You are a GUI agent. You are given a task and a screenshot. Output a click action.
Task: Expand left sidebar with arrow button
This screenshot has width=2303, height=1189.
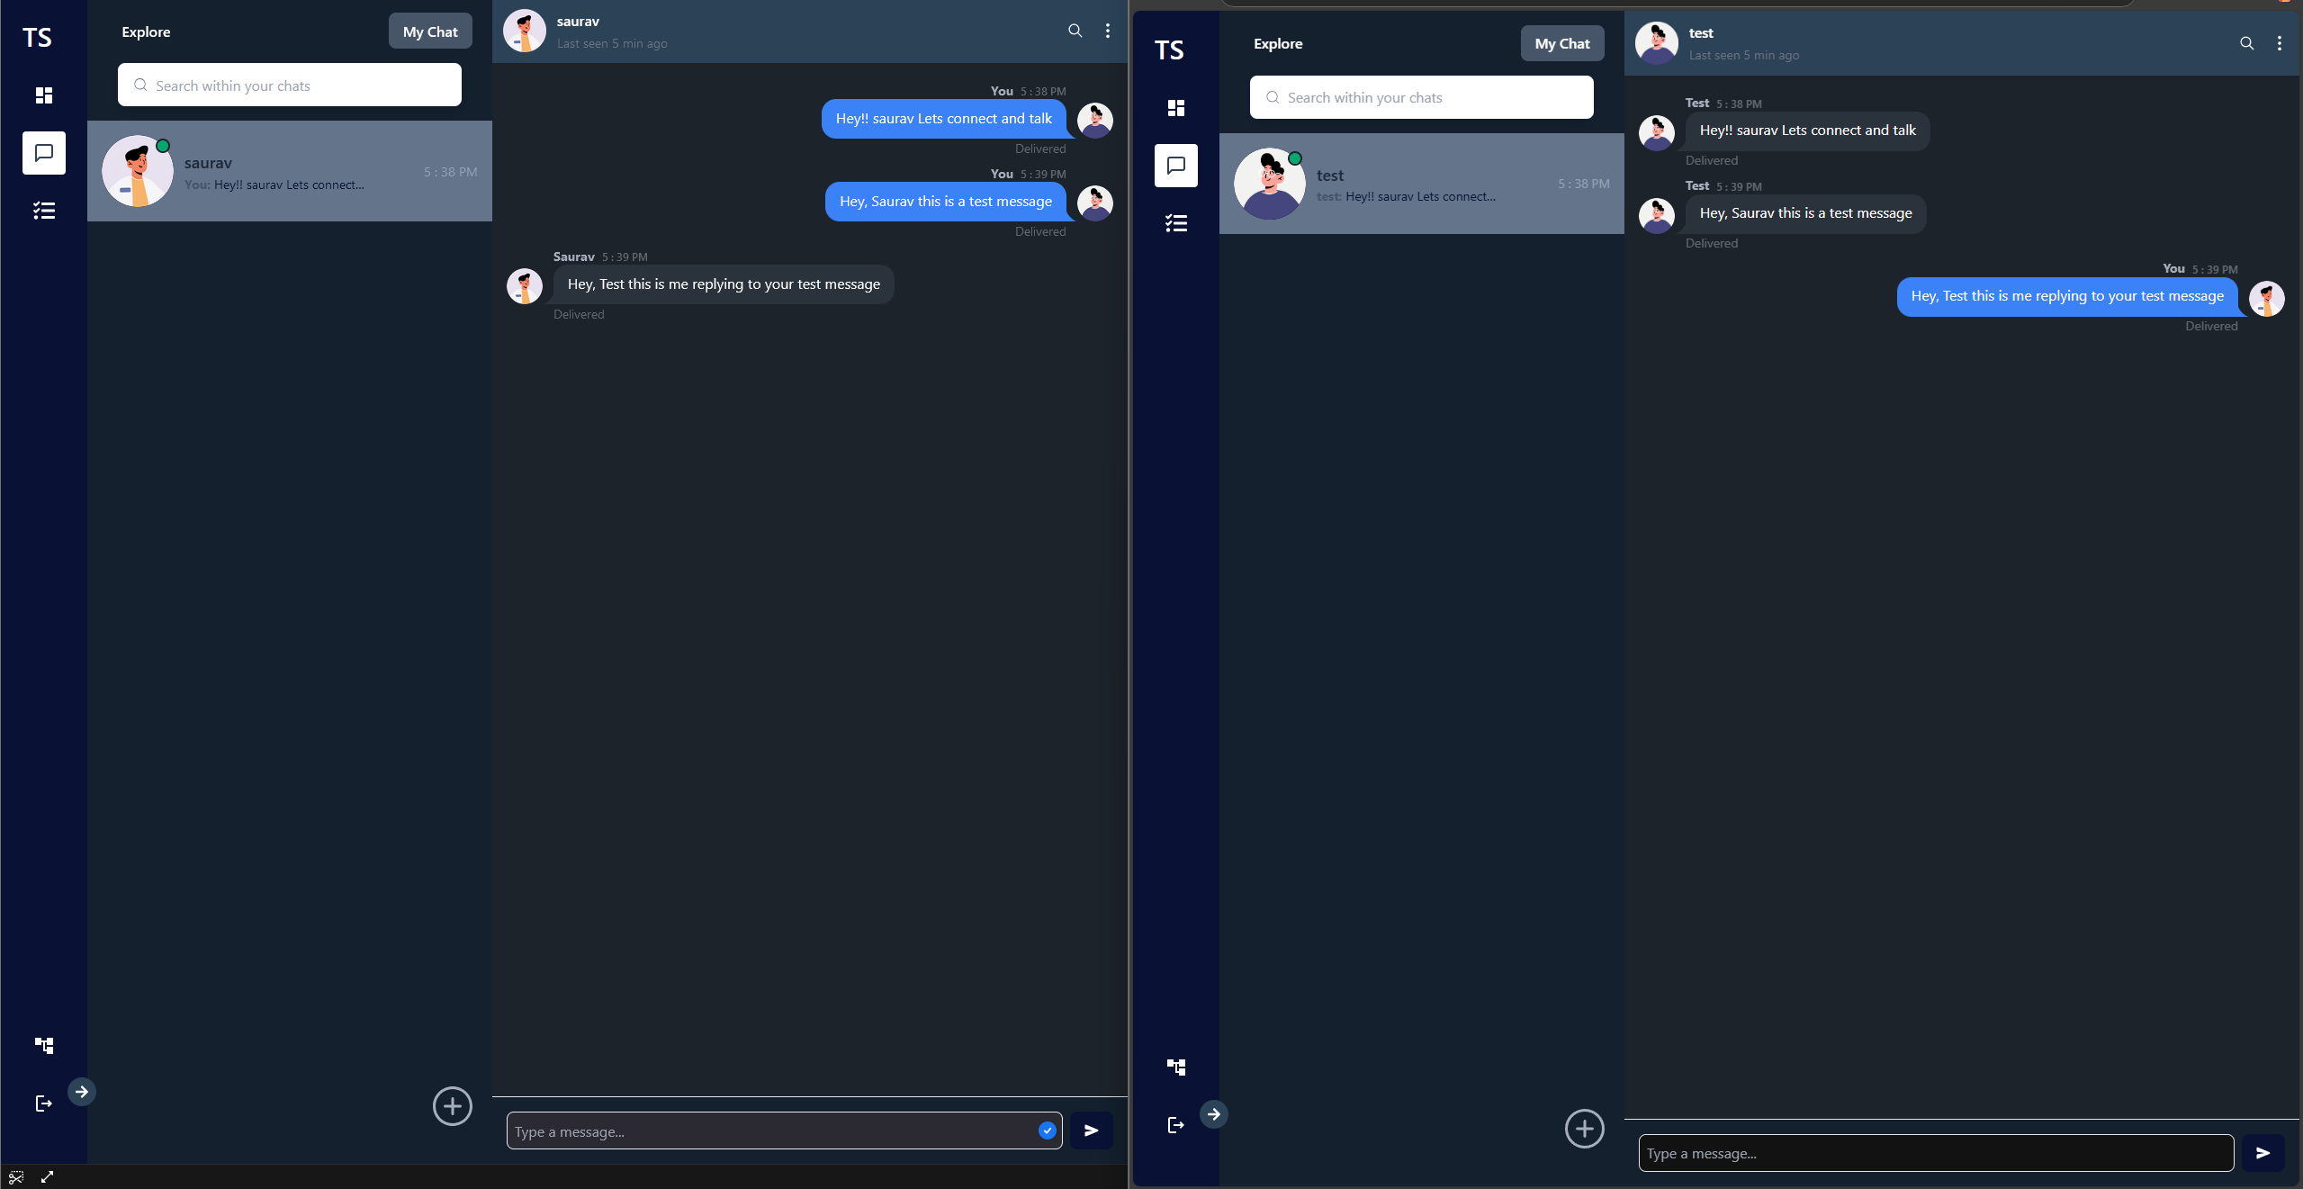click(x=82, y=1092)
